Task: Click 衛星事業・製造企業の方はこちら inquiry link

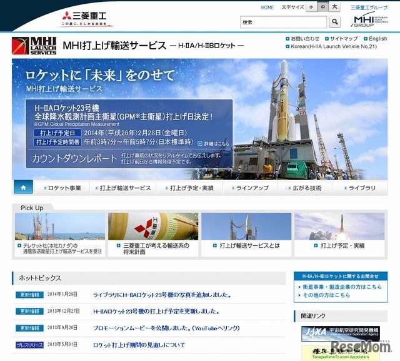Action: [342, 287]
